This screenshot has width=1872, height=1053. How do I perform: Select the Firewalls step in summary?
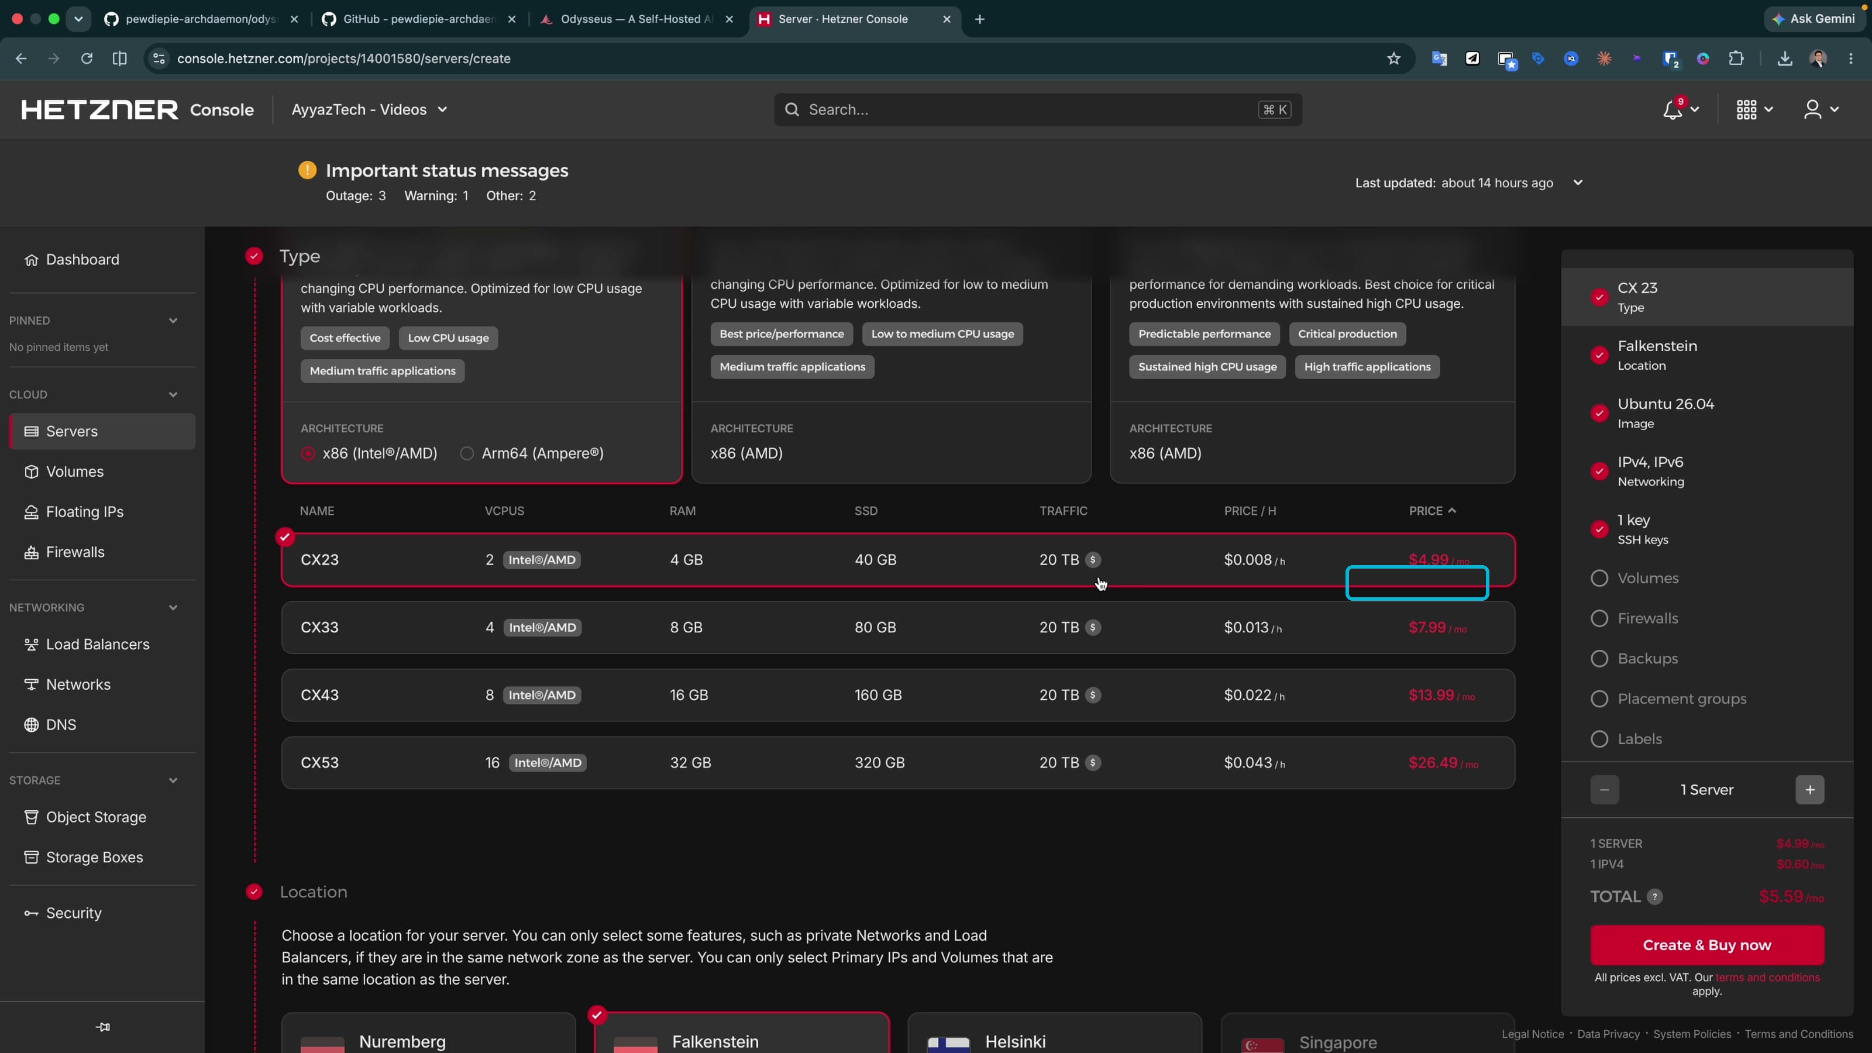pos(1635,618)
